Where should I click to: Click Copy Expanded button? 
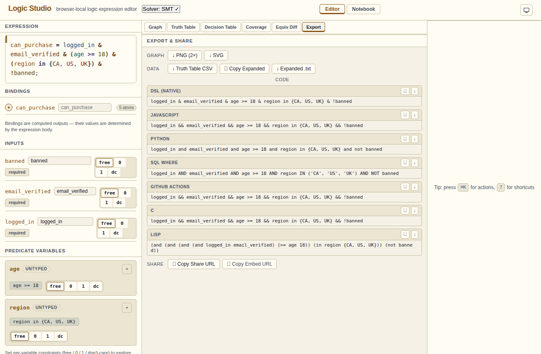[x=244, y=69]
